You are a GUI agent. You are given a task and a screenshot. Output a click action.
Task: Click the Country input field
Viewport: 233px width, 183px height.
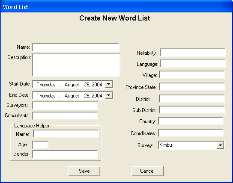click(x=191, y=121)
